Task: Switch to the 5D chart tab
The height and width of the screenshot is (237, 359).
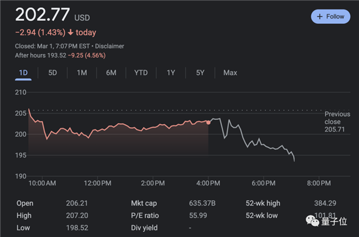Action: pyautogui.click(x=53, y=73)
